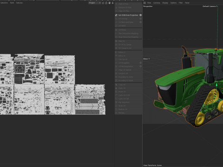The height and width of the screenshot is (167, 223).
Task: Select the UV Peeler command
Action: point(128,30)
